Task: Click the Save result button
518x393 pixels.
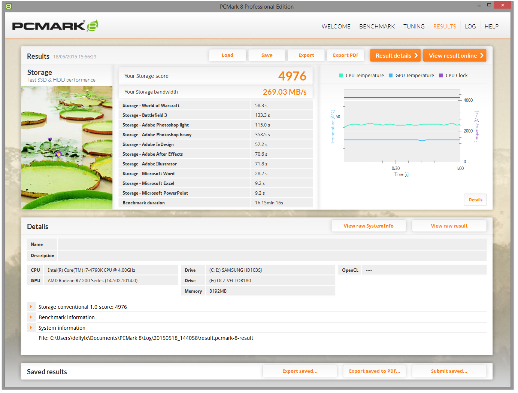Action: [x=267, y=55]
